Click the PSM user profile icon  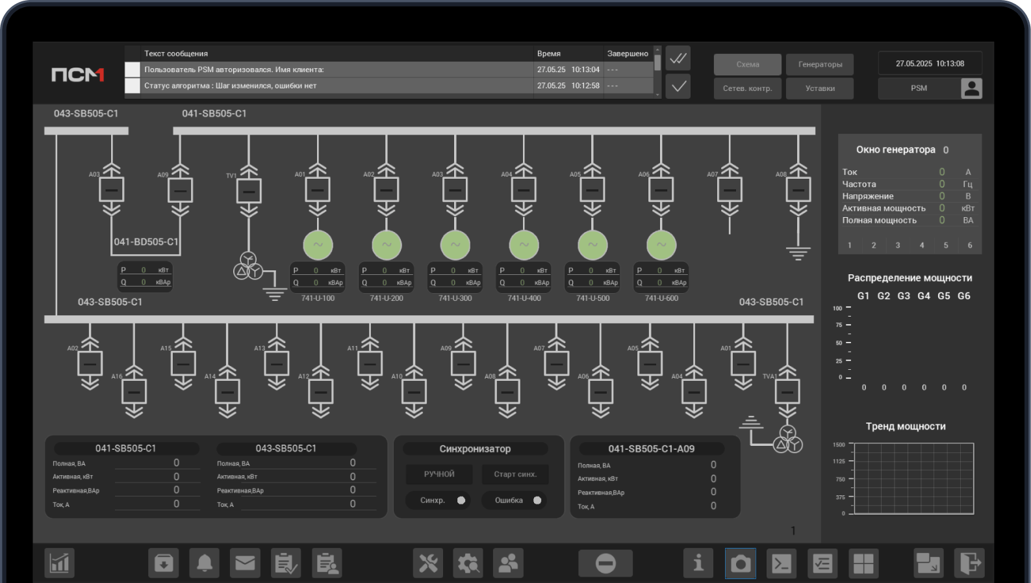point(971,88)
